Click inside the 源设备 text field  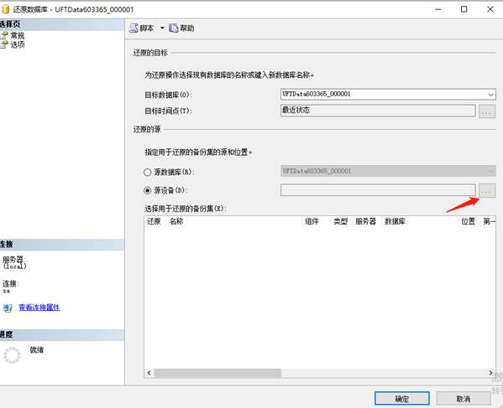pyautogui.click(x=378, y=190)
